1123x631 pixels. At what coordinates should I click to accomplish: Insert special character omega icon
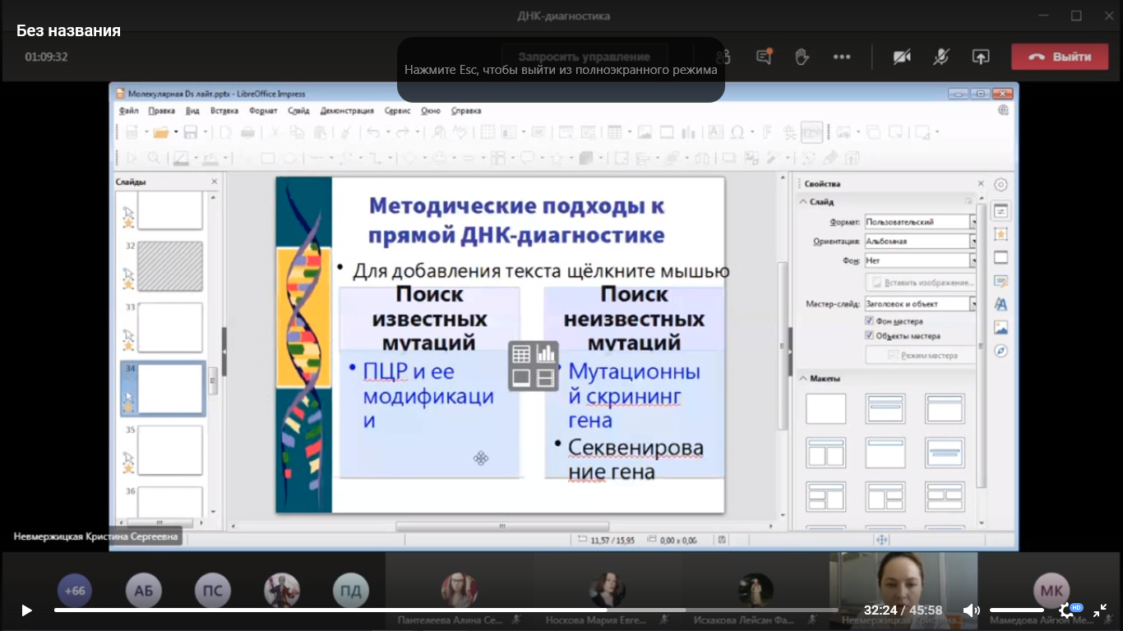737,132
